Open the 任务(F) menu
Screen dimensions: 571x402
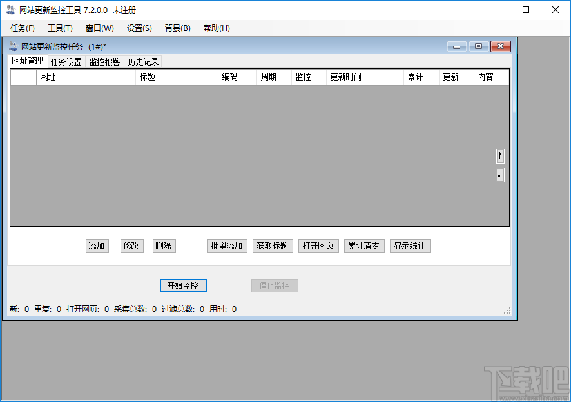22,28
